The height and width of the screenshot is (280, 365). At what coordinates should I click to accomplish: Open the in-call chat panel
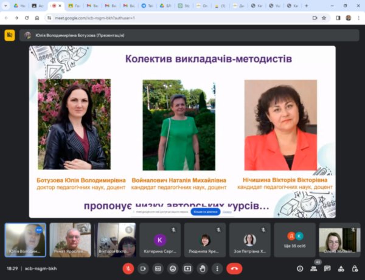click(x=327, y=268)
